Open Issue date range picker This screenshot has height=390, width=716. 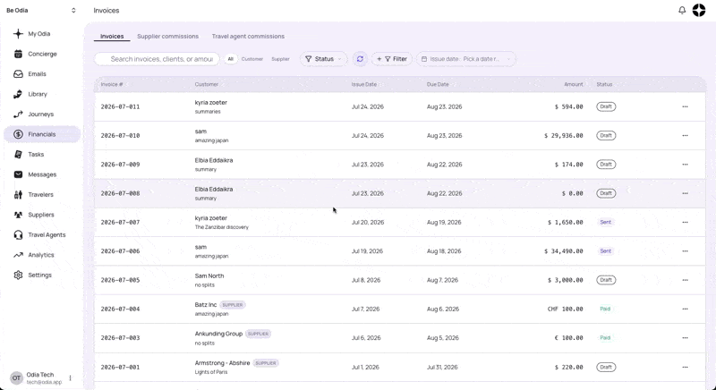(465, 59)
